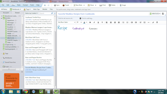Go back with the left arrow

click(x=45, y=5)
